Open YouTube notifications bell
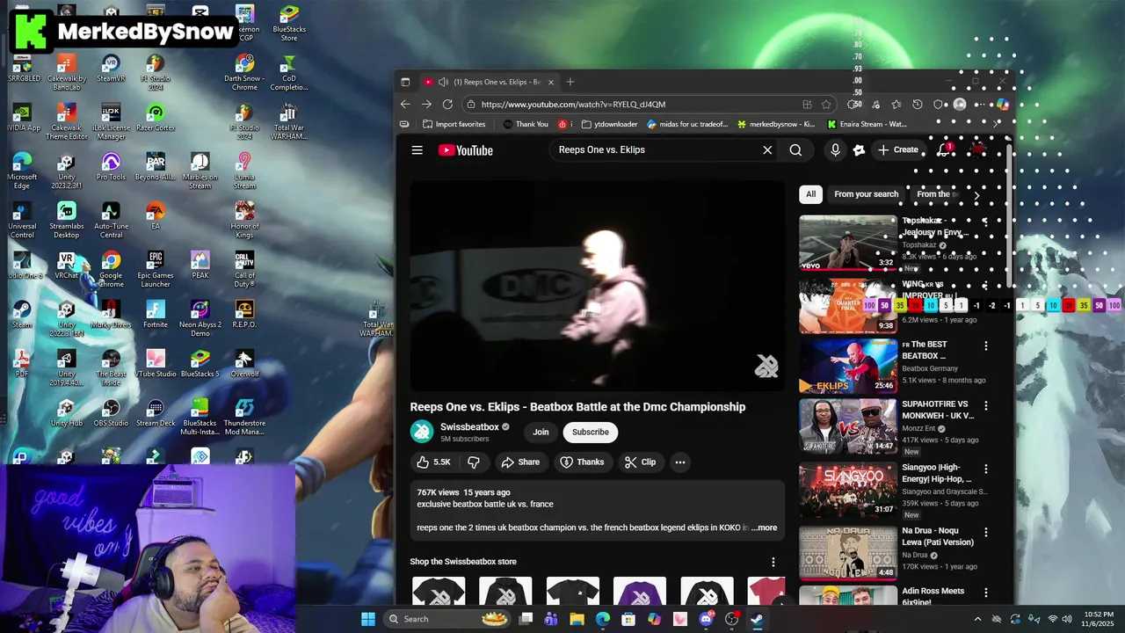The image size is (1125, 633). click(944, 150)
